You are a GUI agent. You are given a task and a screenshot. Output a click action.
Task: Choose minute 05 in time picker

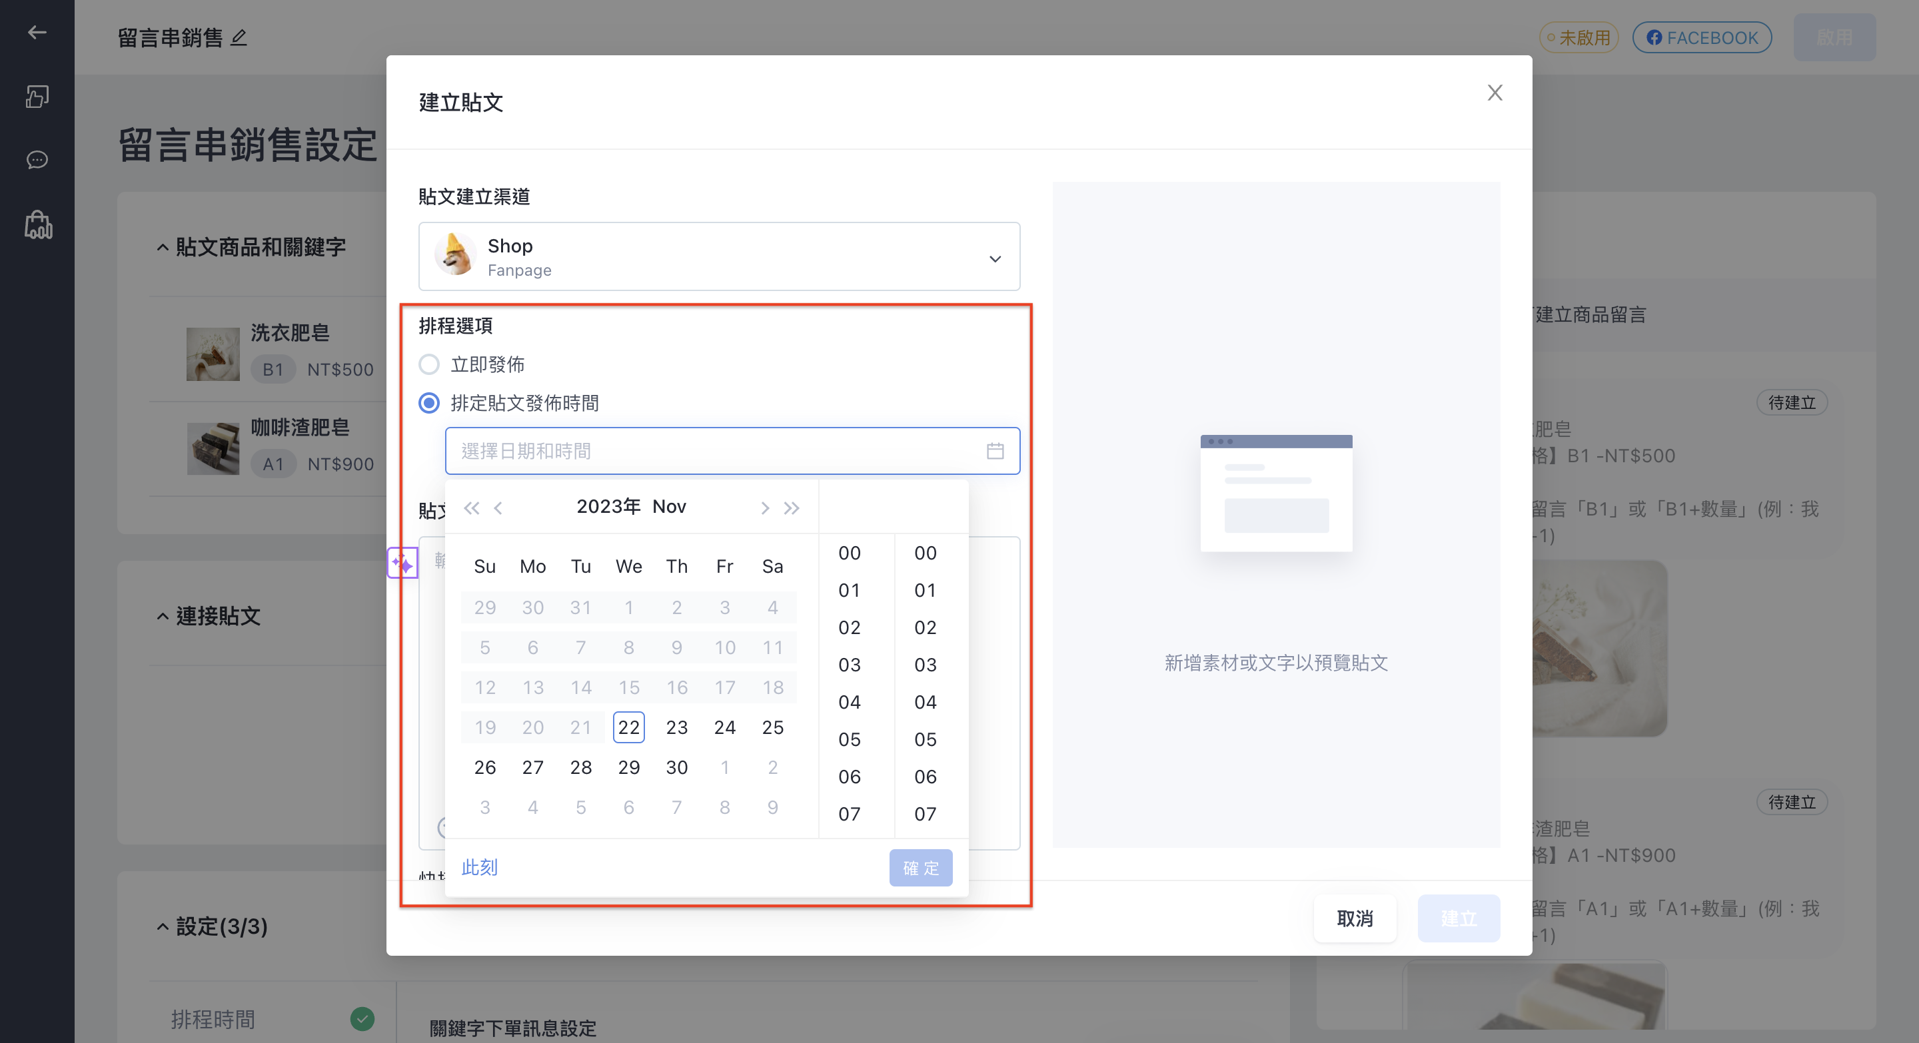[x=926, y=739]
